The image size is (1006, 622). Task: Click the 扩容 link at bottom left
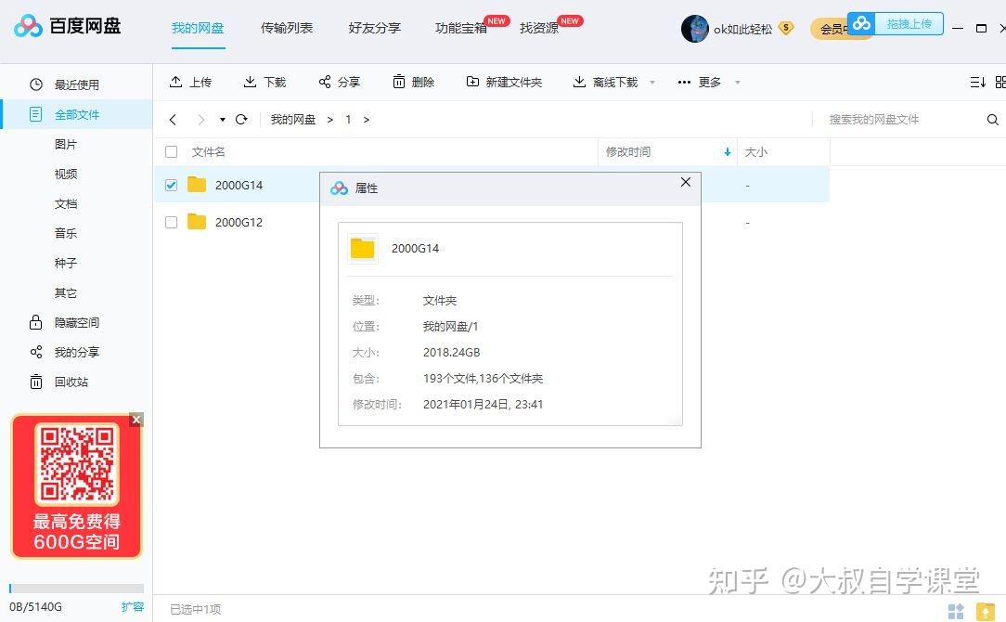133,606
